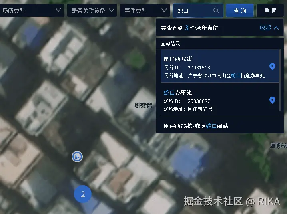Click the results list scrollbar

pos(280,80)
